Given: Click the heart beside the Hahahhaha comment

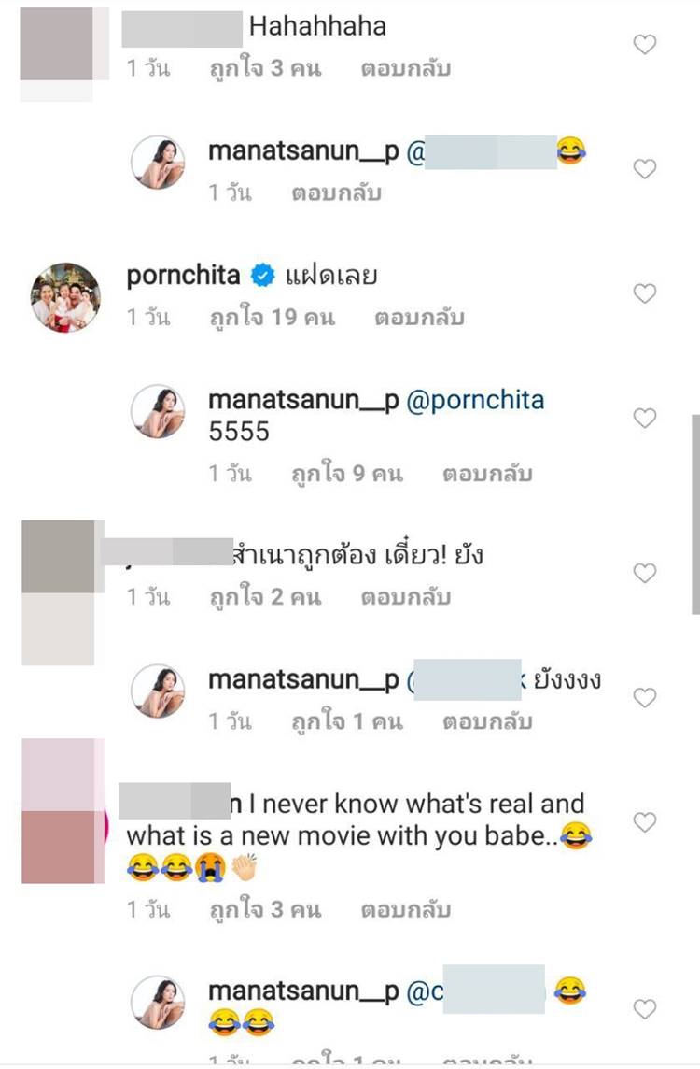Looking at the screenshot, I should click(x=643, y=43).
